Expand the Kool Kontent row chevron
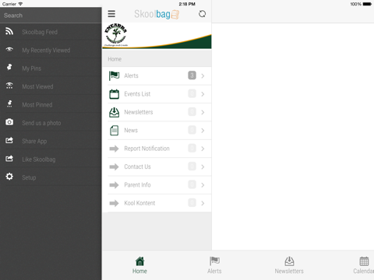The height and width of the screenshot is (280, 374). point(203,203)
